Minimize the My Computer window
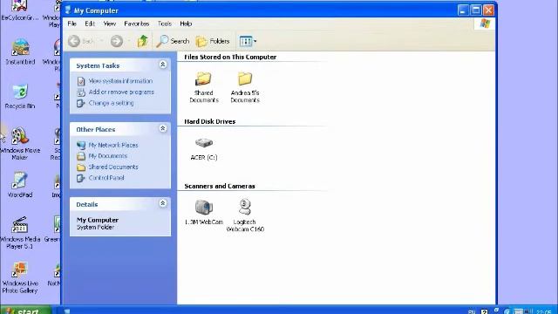Image resolution: width=558 pixels, height=314 pixels. click(x=463, y=10)
